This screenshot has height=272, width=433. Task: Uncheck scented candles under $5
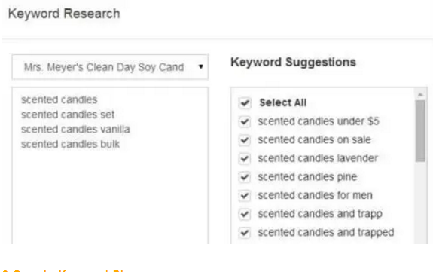coord(245,121)
